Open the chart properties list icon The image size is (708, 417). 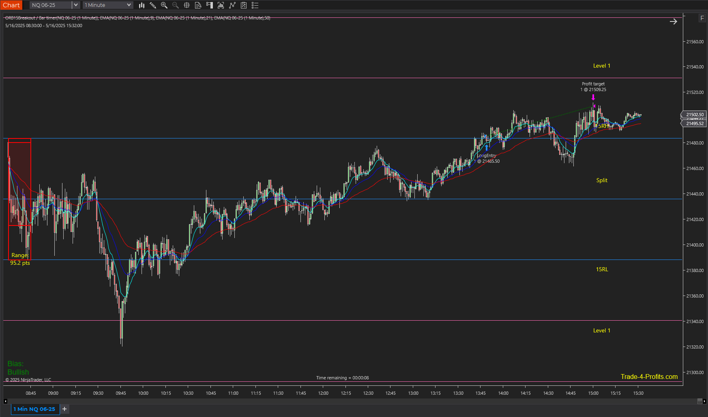(255, 5)
